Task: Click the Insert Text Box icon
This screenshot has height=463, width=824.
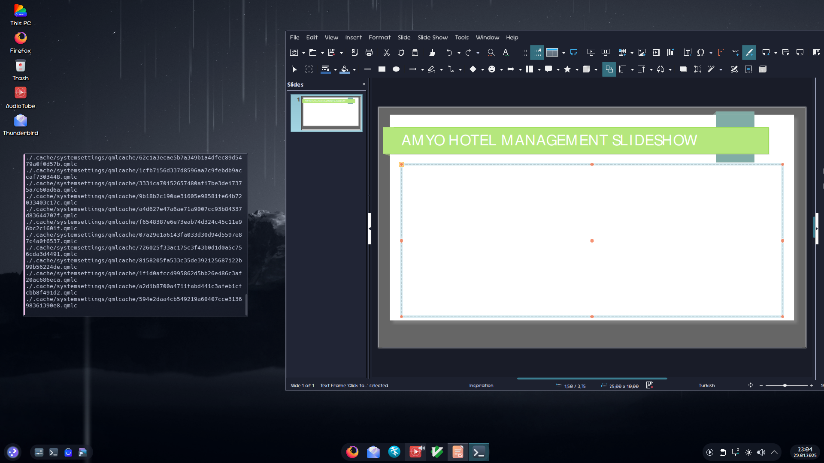Action: [x=688, y=52]
